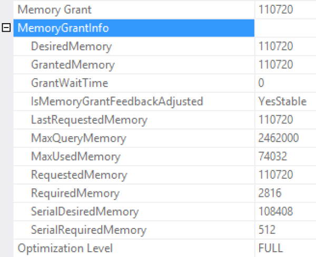The width and height of the screenshot is (316, 257).
Task: Select the GrantedMemory property
Action: pyautogui.click(x=73, y=65)
